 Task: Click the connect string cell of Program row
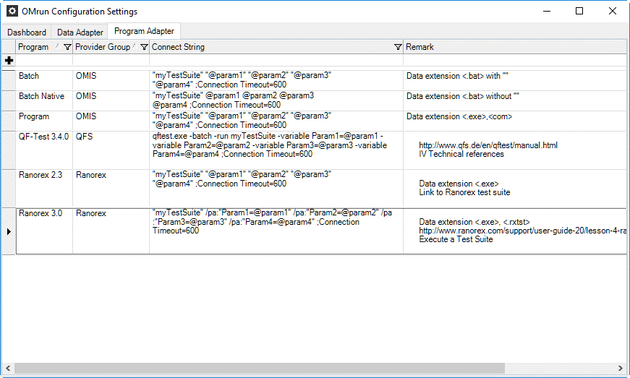[x=276, y=121]
